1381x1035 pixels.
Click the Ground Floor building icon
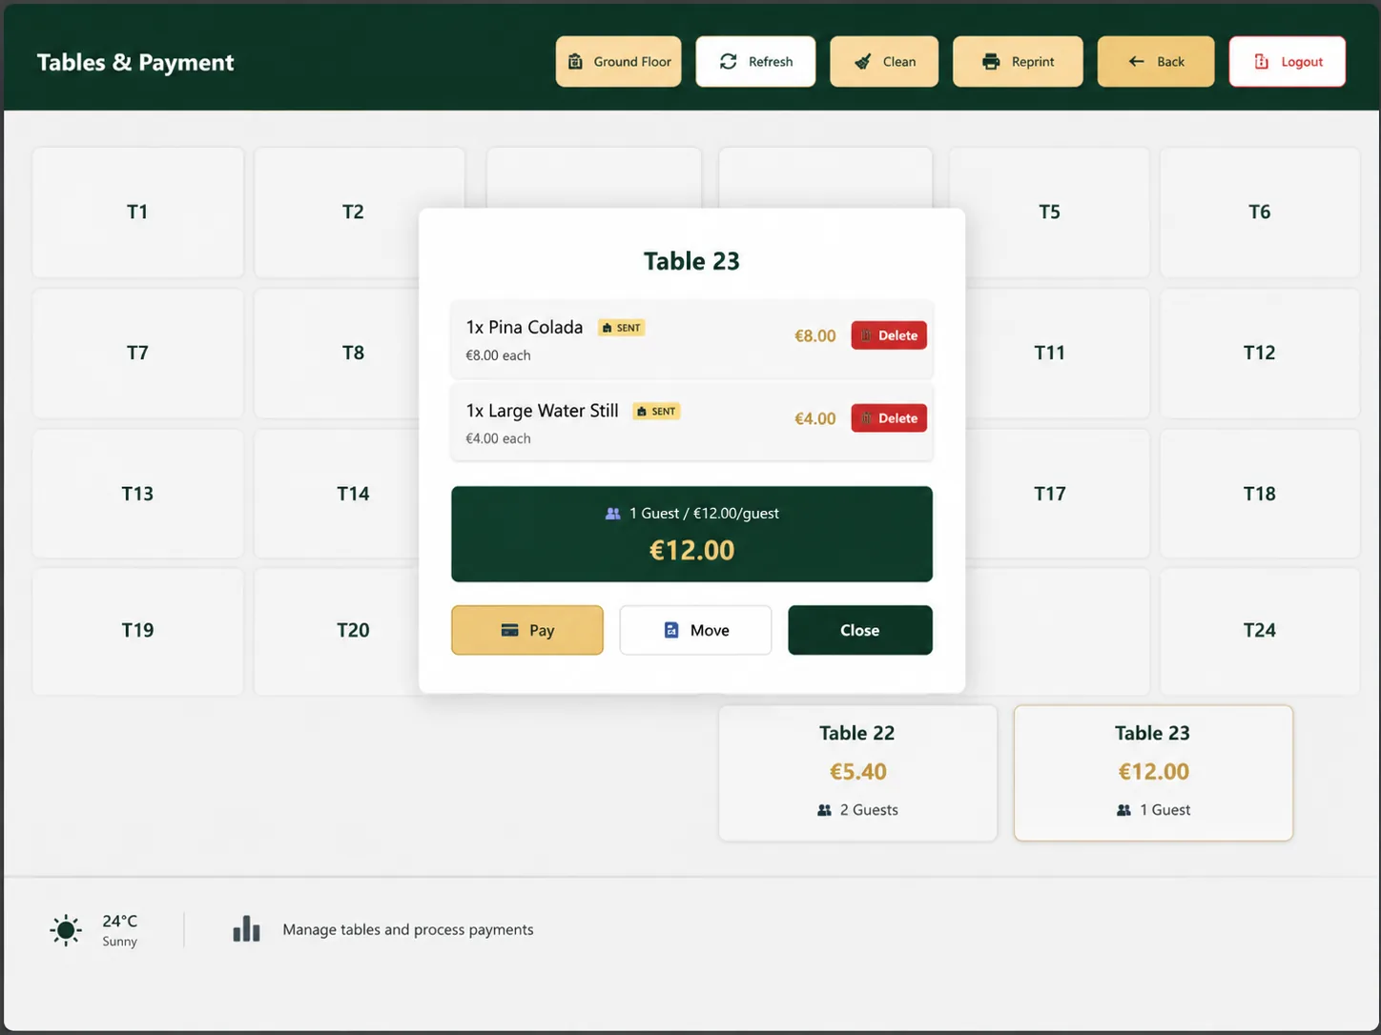click(575, 61)
